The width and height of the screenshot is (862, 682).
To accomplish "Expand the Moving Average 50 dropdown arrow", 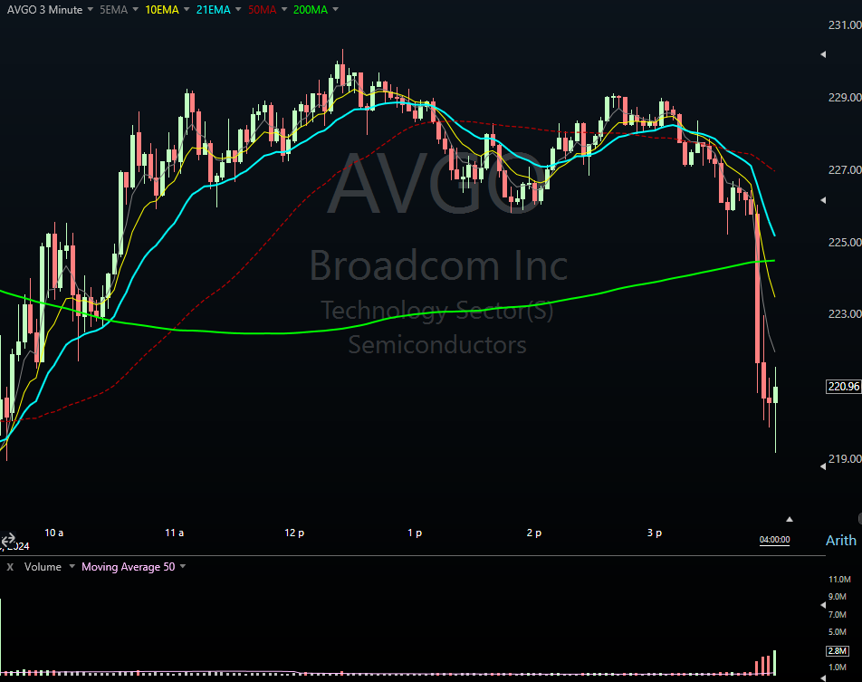I will [x=183, y=566].
